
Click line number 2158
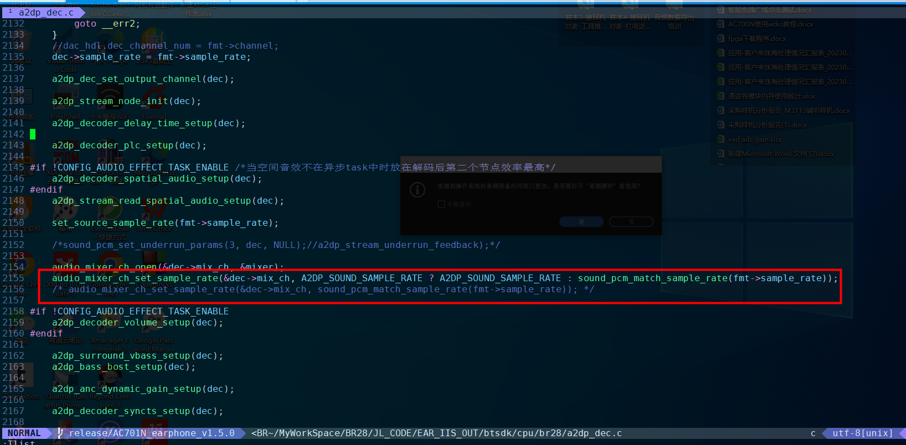13,312
